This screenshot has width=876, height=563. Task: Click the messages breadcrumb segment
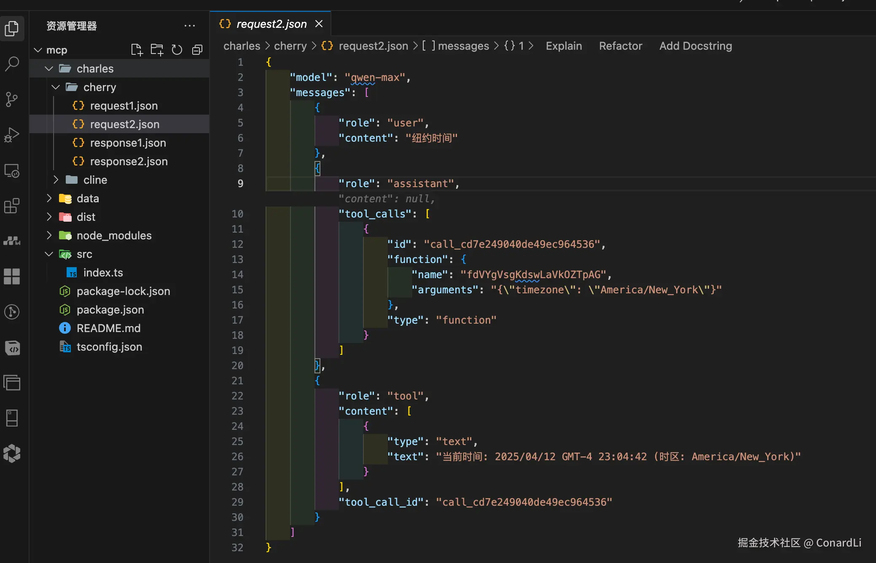[463, 46]
